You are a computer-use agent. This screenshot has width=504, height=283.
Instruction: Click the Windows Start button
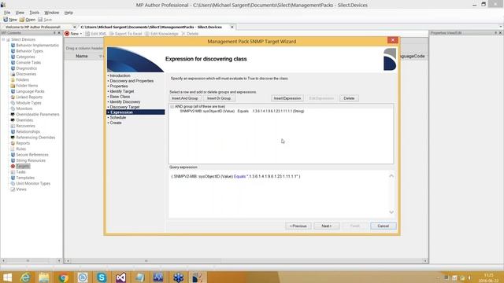[x=7, y=277]
